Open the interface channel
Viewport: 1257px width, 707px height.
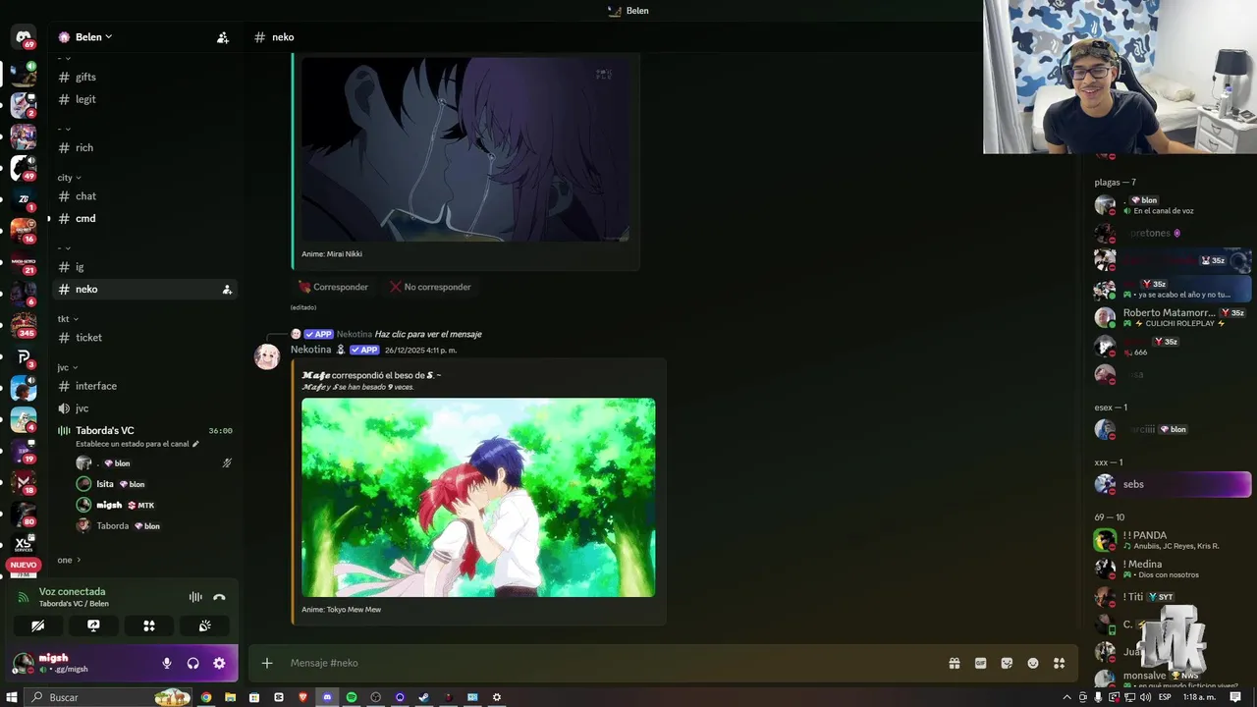[x=144, y=386]
